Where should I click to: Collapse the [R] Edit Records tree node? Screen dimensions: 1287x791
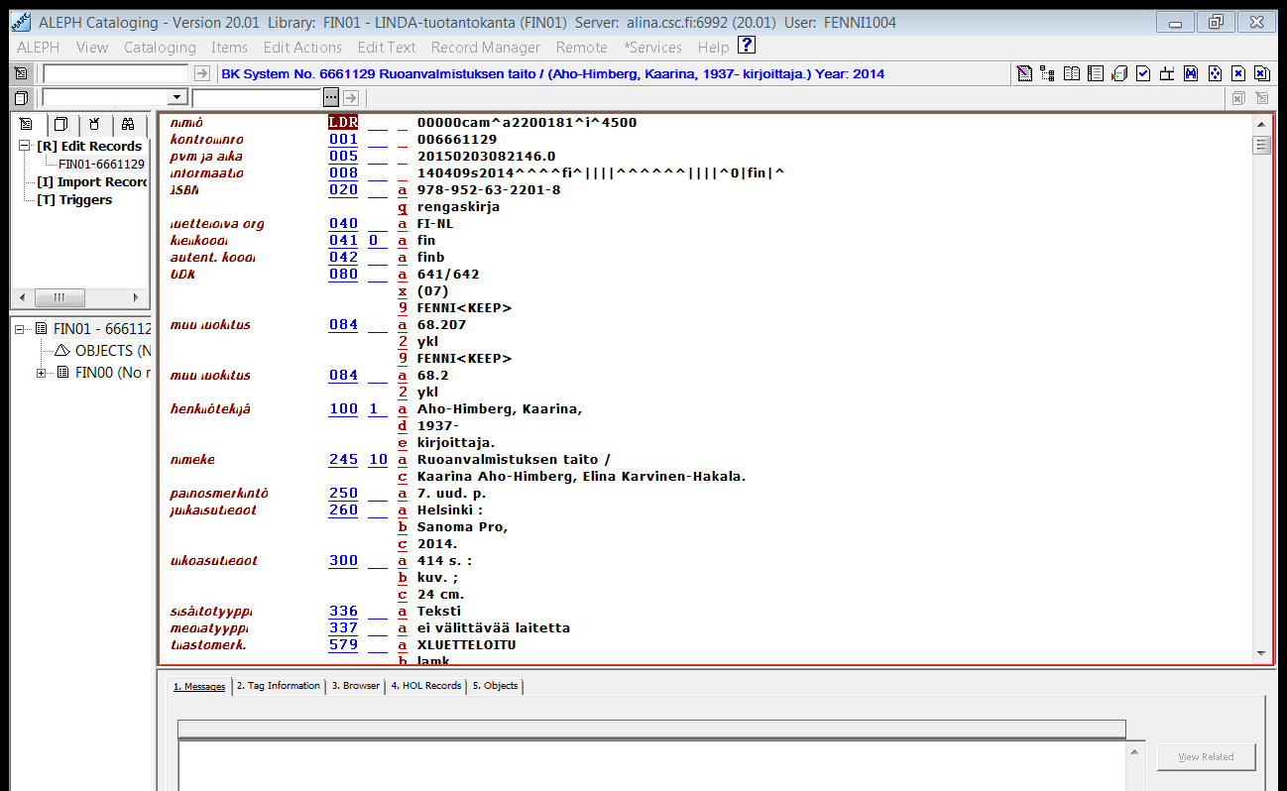(26, 146)
